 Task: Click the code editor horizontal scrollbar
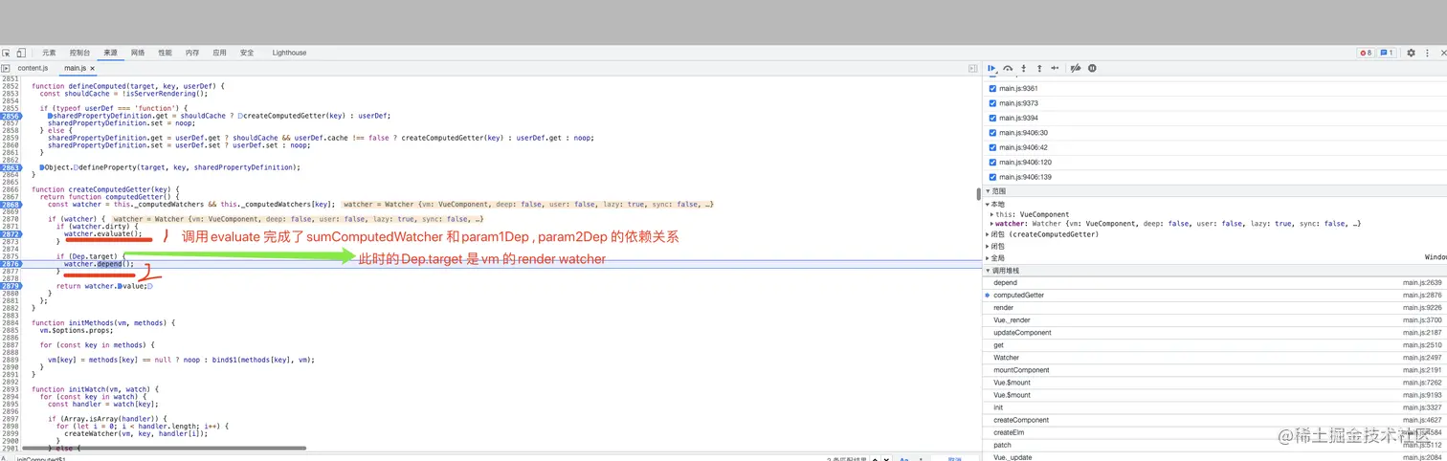(163, 448)
